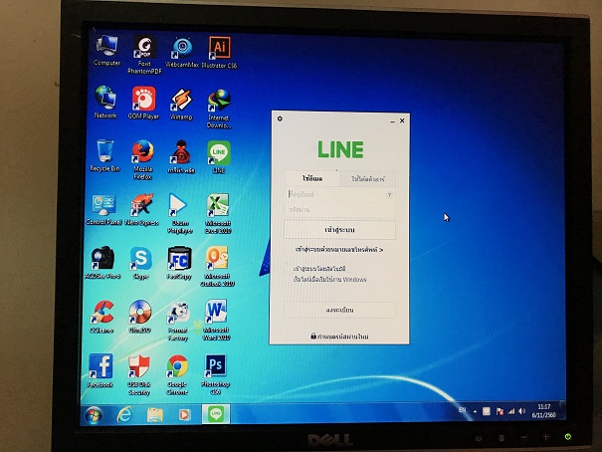This screenshot has width=602, height=452.
Task: Select Microsoft Outlook 2010 shortcut
Action: pyautogui.click(x=217, y=267)
